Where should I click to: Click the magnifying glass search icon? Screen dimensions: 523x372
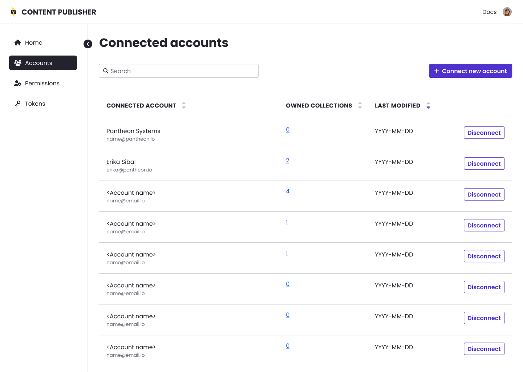pyautogui.click(x=106, y=71)
